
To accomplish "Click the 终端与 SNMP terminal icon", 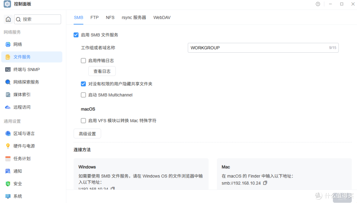I will (x=8, y=69).
